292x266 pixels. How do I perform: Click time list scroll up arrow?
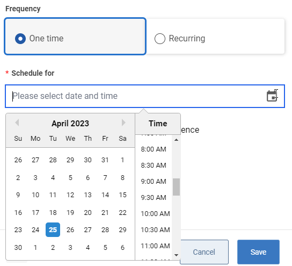(x=176, y=140)
